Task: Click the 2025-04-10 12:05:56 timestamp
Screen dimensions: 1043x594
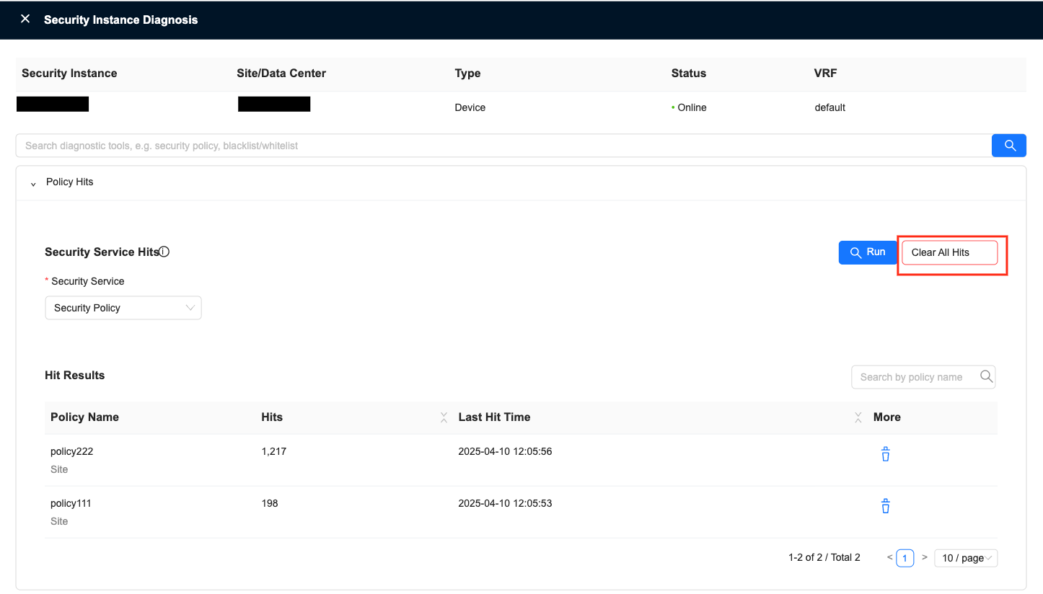Action: pyautogui.click(x=505, y=452)
